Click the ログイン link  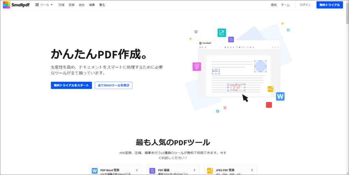pos(305,5)
